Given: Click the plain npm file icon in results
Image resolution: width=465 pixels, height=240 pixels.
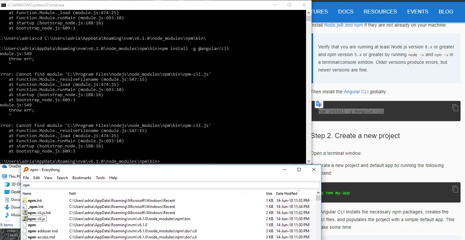Looking at the screenshot, I should click(25, 225).
